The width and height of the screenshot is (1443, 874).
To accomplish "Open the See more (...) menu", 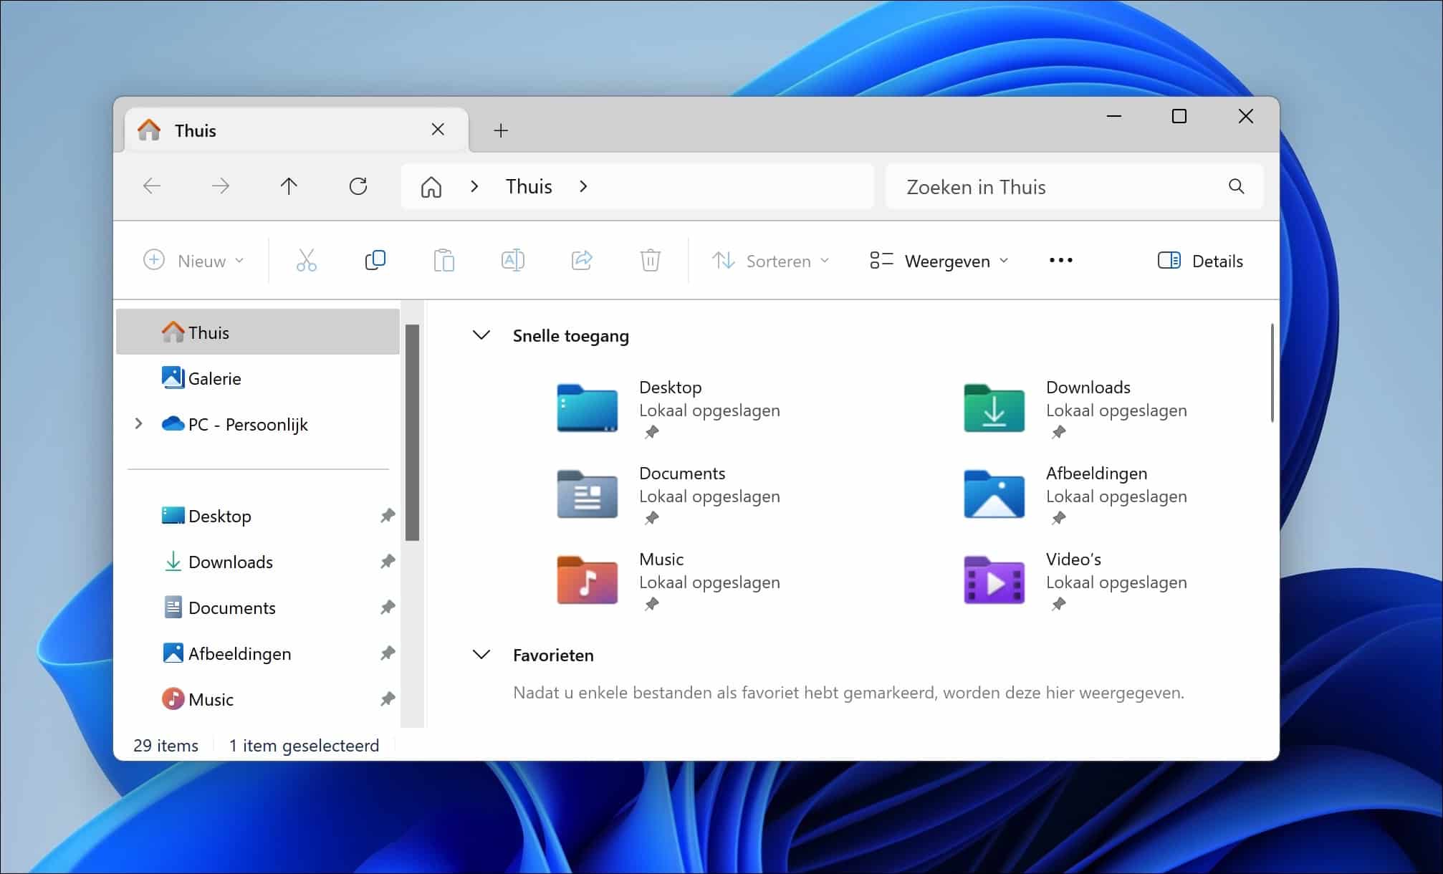I will tap(1060, 260).
